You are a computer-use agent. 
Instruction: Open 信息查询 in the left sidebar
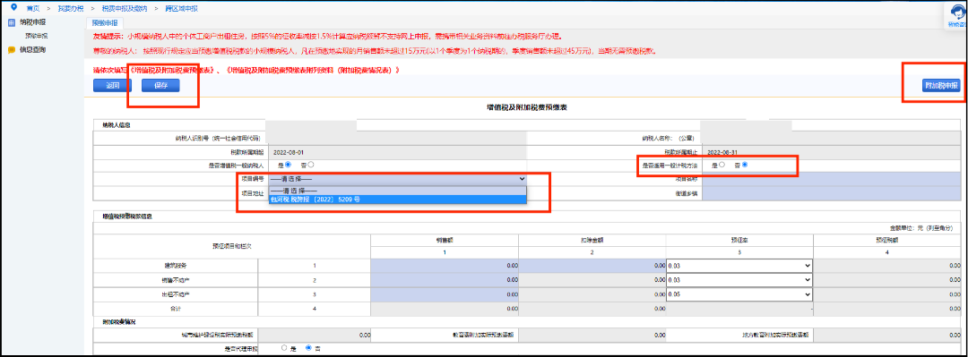[33, 50]
